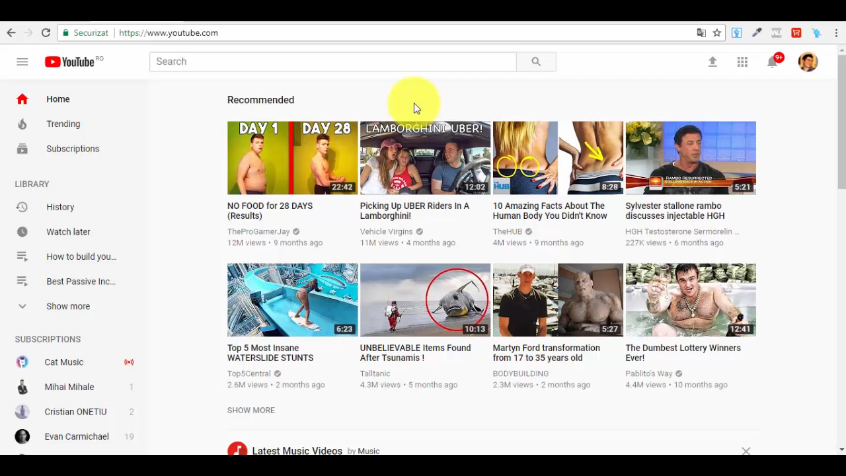
Task: Open the Martyn Ford transformation thumbnail
Action: (x=558, y=300)
